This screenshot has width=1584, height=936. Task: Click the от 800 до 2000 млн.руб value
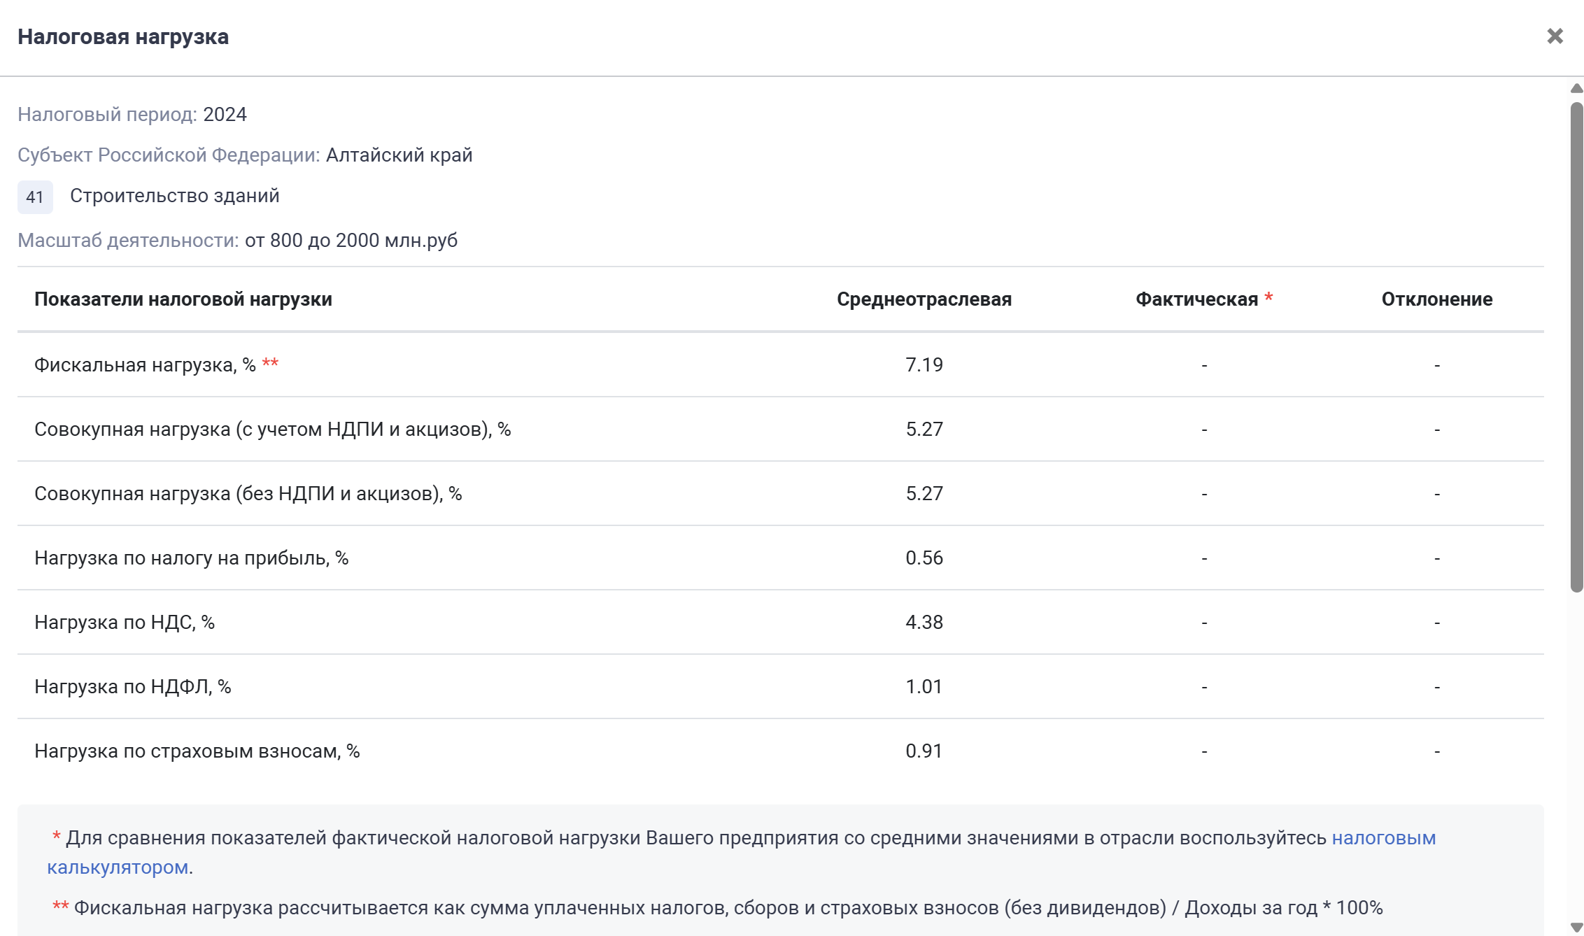point(351,241)
